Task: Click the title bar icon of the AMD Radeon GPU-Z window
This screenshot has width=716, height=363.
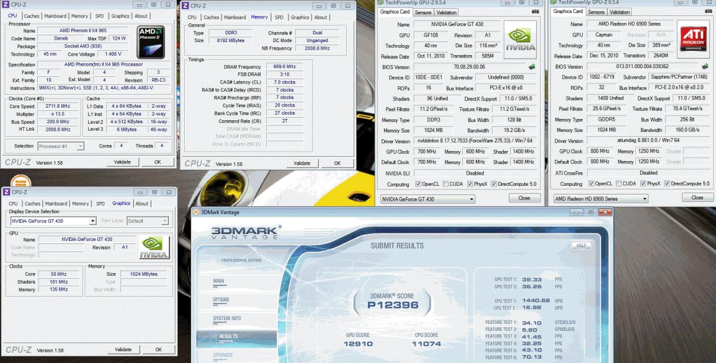Action: (553, 2)
